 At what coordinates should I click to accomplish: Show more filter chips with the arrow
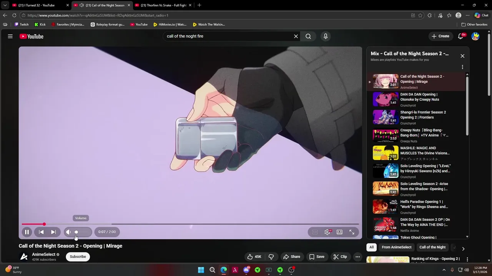point(463,249)
